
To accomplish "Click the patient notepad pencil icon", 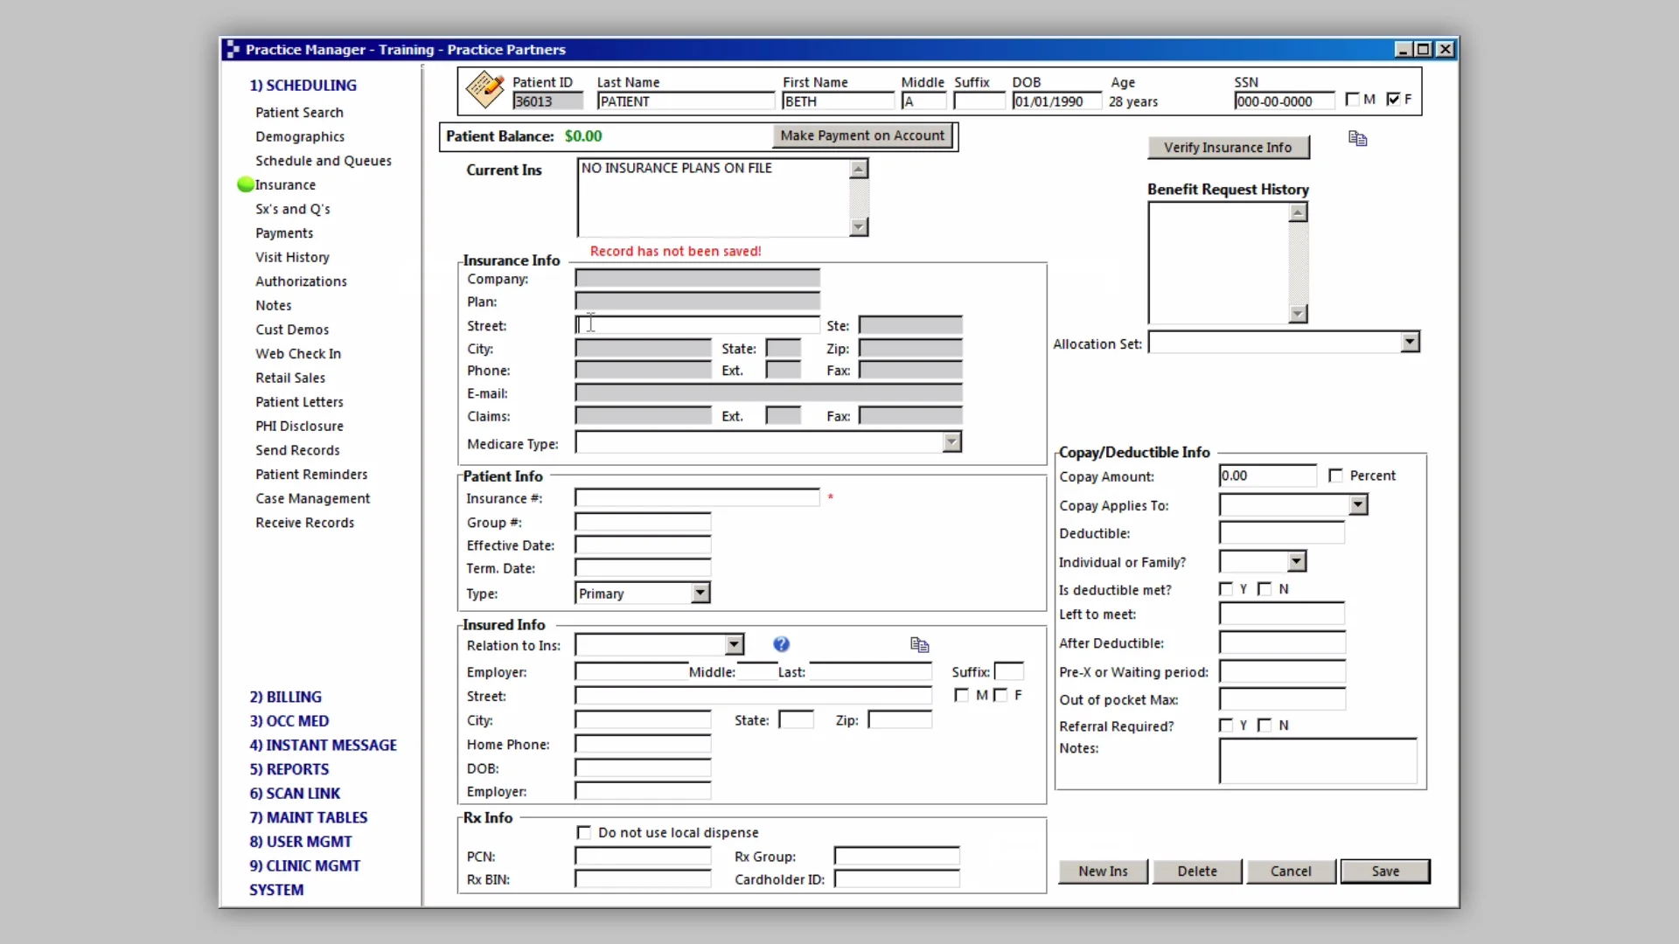I will pos(484,89).
